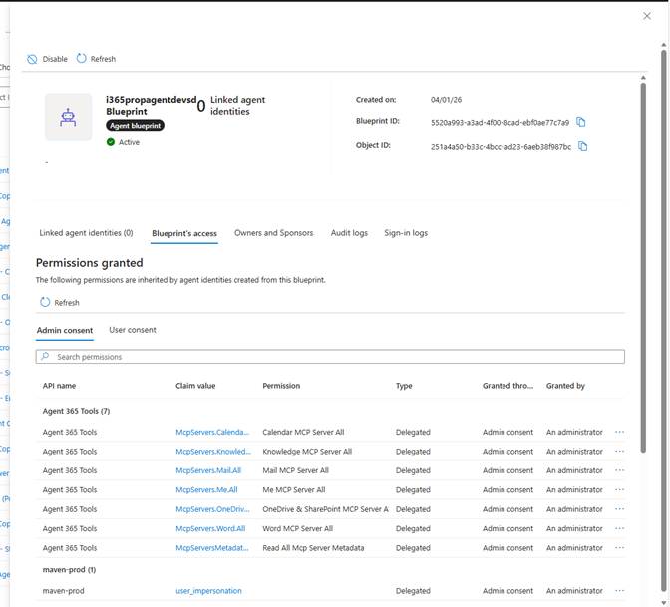
Task: Switch to the User consent tab
Action: point(133,330)
